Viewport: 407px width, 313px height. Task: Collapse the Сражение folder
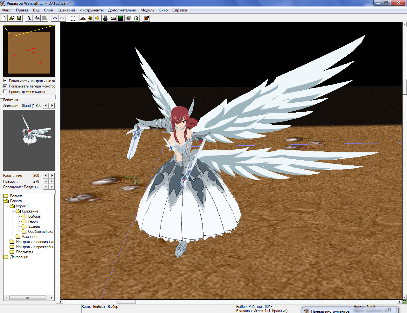(18, 211)
